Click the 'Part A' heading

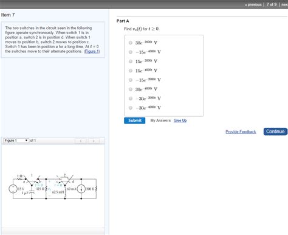(x=123, y=21)
